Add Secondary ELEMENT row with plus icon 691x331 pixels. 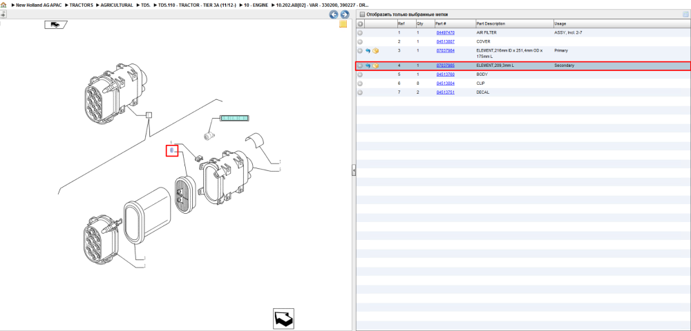pyautogui.click(x=360, y=66)
